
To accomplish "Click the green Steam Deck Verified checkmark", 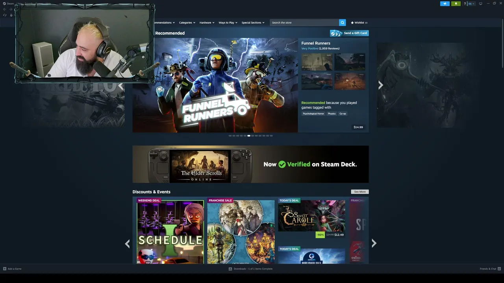I will [282, 164].
